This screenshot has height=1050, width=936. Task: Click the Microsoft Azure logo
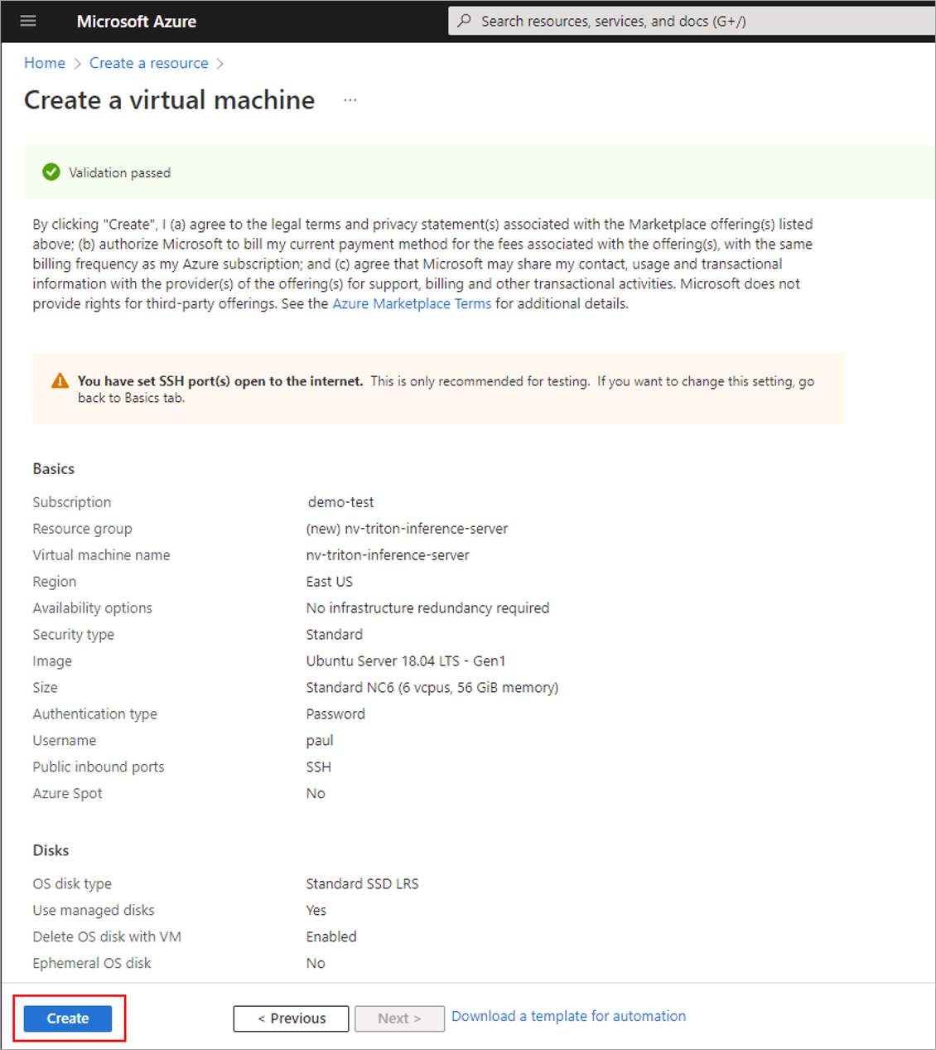136,21
